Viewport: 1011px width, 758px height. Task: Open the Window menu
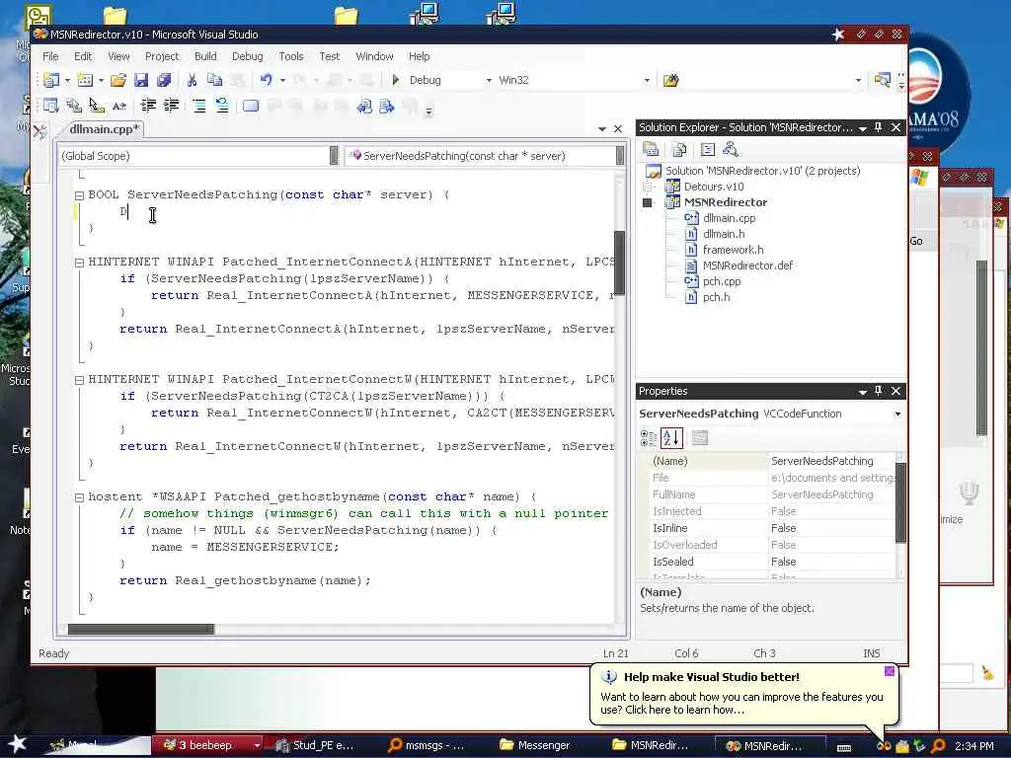point(374,56)
